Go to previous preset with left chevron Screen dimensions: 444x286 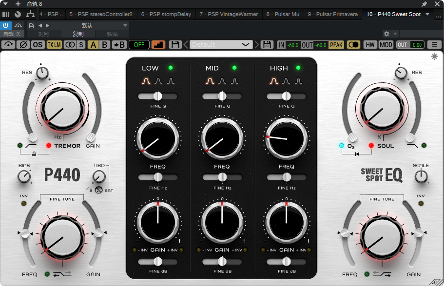click(186, 45)
